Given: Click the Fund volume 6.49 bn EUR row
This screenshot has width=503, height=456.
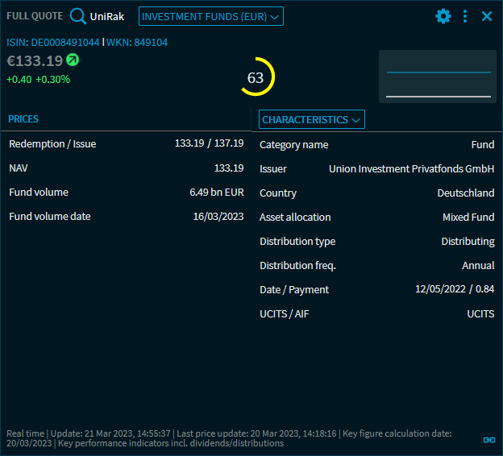Looking at the screenshot, I should pos(126,192).
